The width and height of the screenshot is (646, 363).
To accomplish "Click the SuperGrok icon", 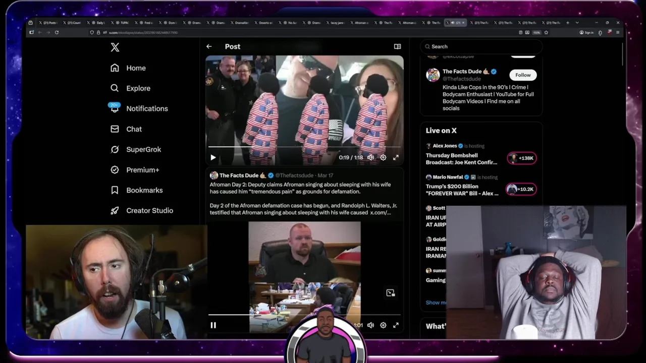I will click(x=115, y=150).
